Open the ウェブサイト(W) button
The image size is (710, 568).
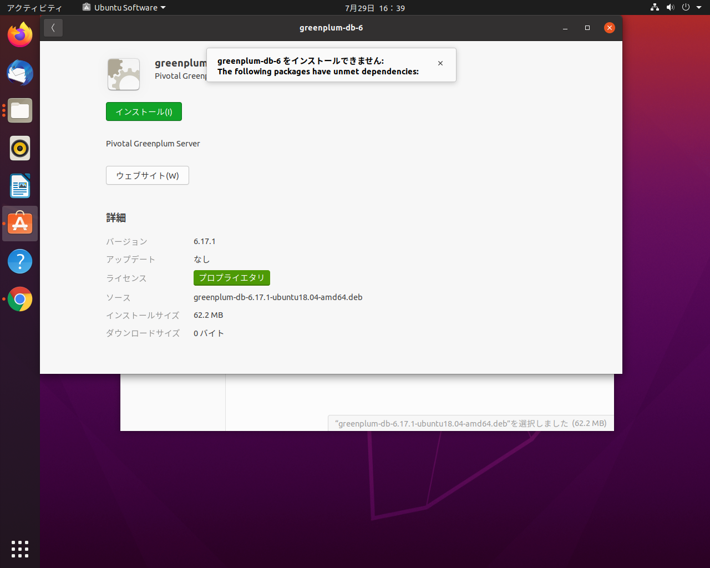click(x=148, y=175)
